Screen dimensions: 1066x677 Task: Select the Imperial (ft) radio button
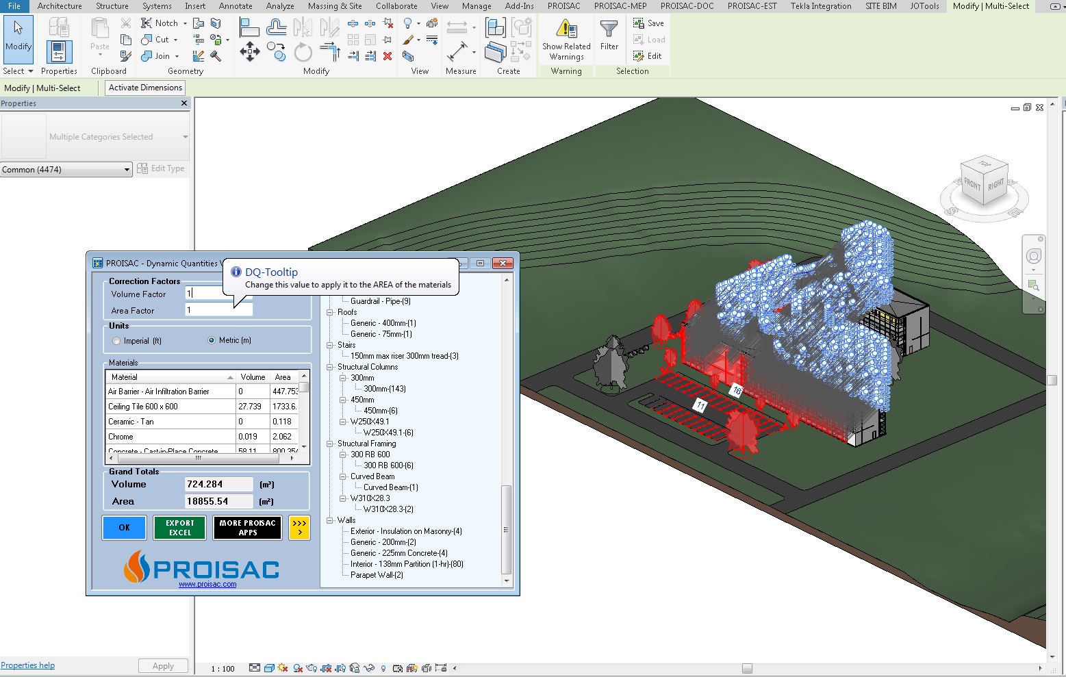point(116,341)
